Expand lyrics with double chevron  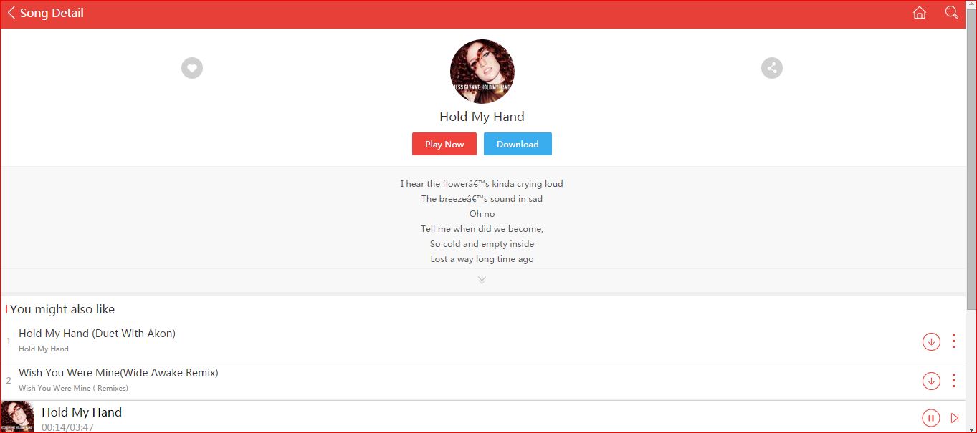(x=482, y=280)
